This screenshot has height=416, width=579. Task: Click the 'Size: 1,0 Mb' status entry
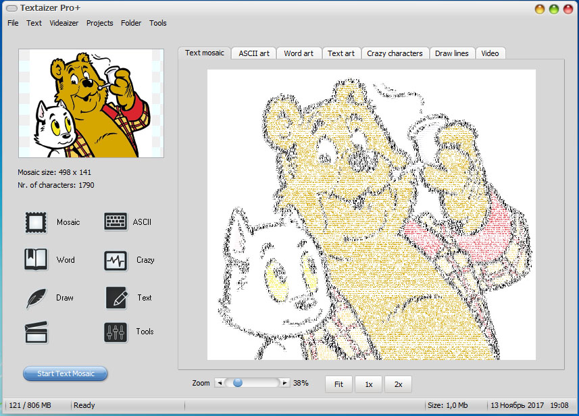click(x=447, y=405)
